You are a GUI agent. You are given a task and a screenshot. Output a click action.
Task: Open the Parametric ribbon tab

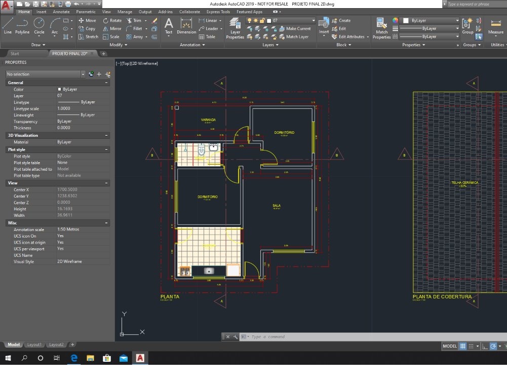pyautogui.click(x=85, y=11)
